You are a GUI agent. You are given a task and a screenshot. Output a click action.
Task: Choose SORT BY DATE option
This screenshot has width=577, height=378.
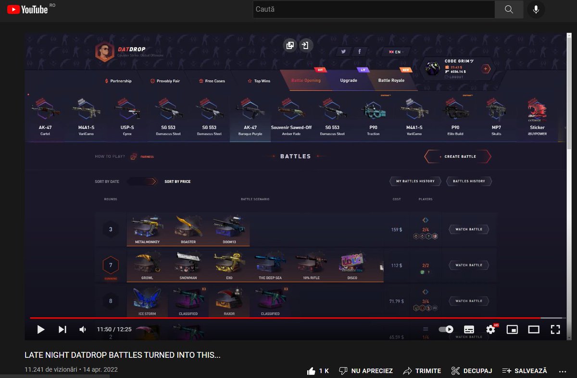(x=107, y=182)
